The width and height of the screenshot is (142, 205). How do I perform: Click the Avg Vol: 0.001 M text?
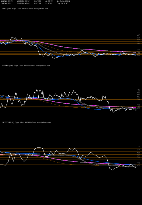tap(63, 1)
